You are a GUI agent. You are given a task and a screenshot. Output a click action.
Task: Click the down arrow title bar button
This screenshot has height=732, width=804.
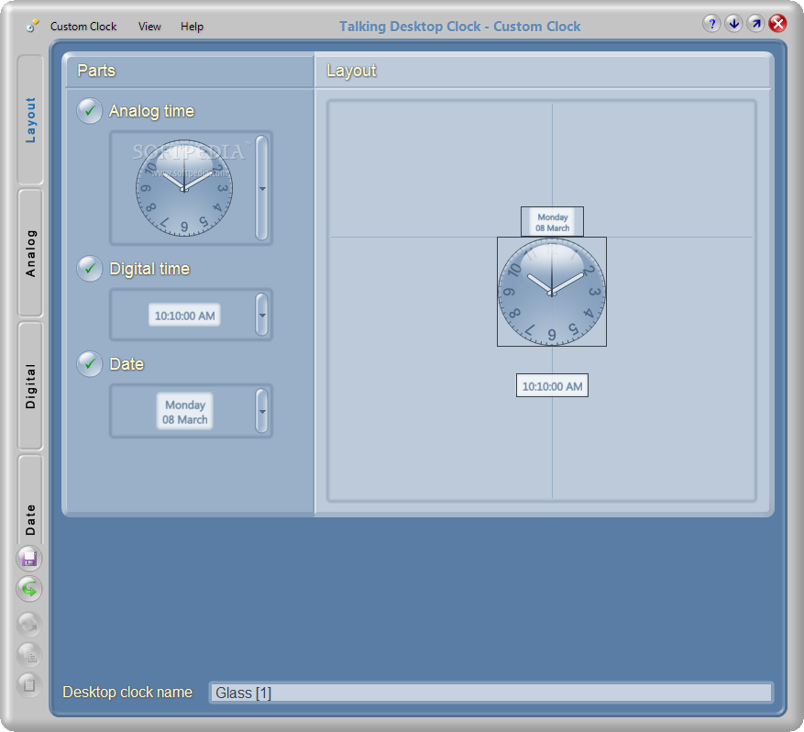(733, 24)
